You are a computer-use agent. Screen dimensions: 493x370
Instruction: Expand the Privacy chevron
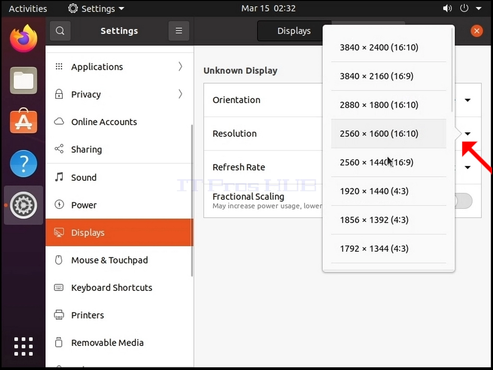[x=180, y=94]
